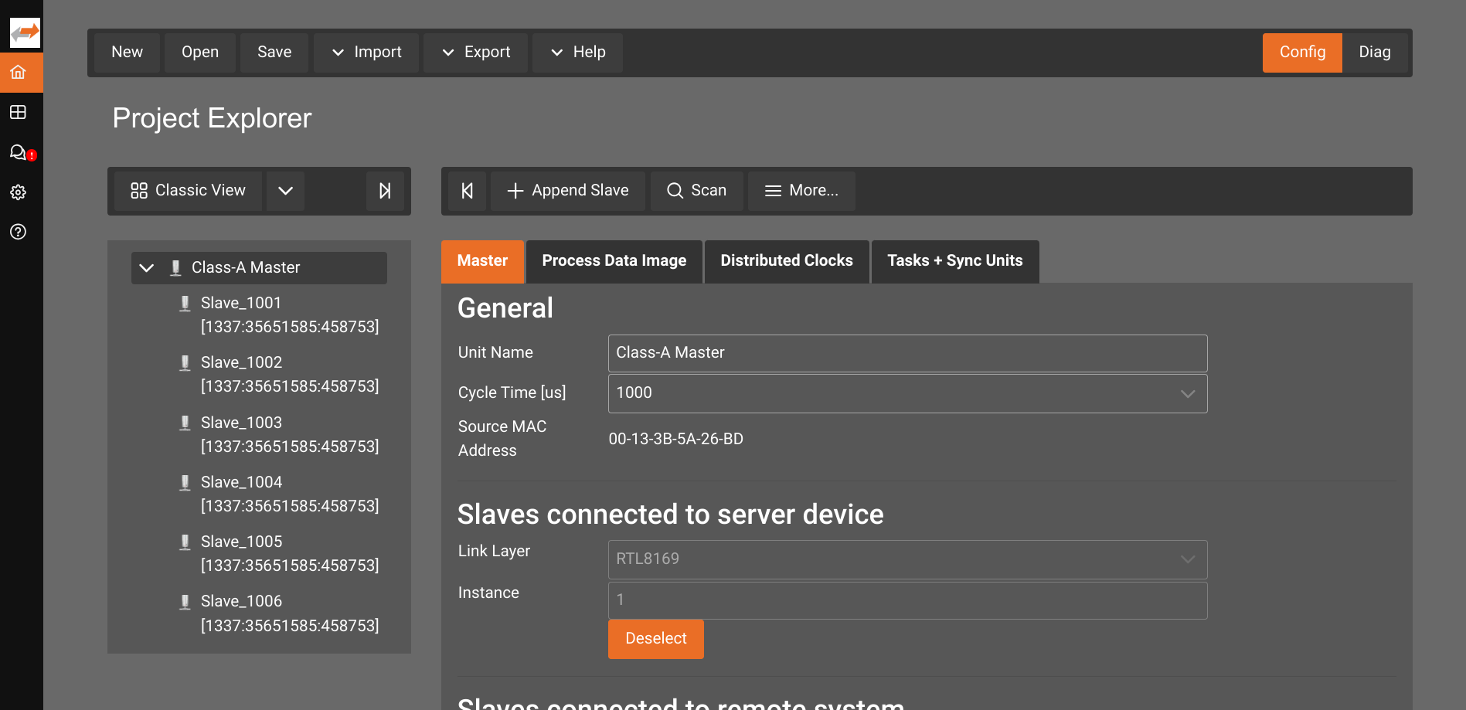Image resolution: width=1466 pixels, height=710 pixels.
Task: Switch to the Process Data Image tab
Action: 614,261
